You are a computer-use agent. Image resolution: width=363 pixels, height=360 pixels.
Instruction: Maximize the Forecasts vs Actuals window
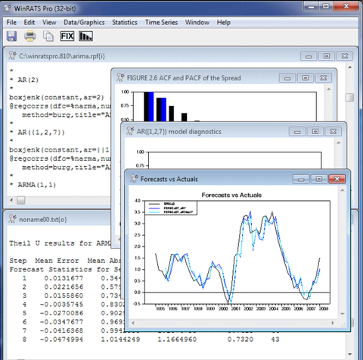[x=319, y=179]
